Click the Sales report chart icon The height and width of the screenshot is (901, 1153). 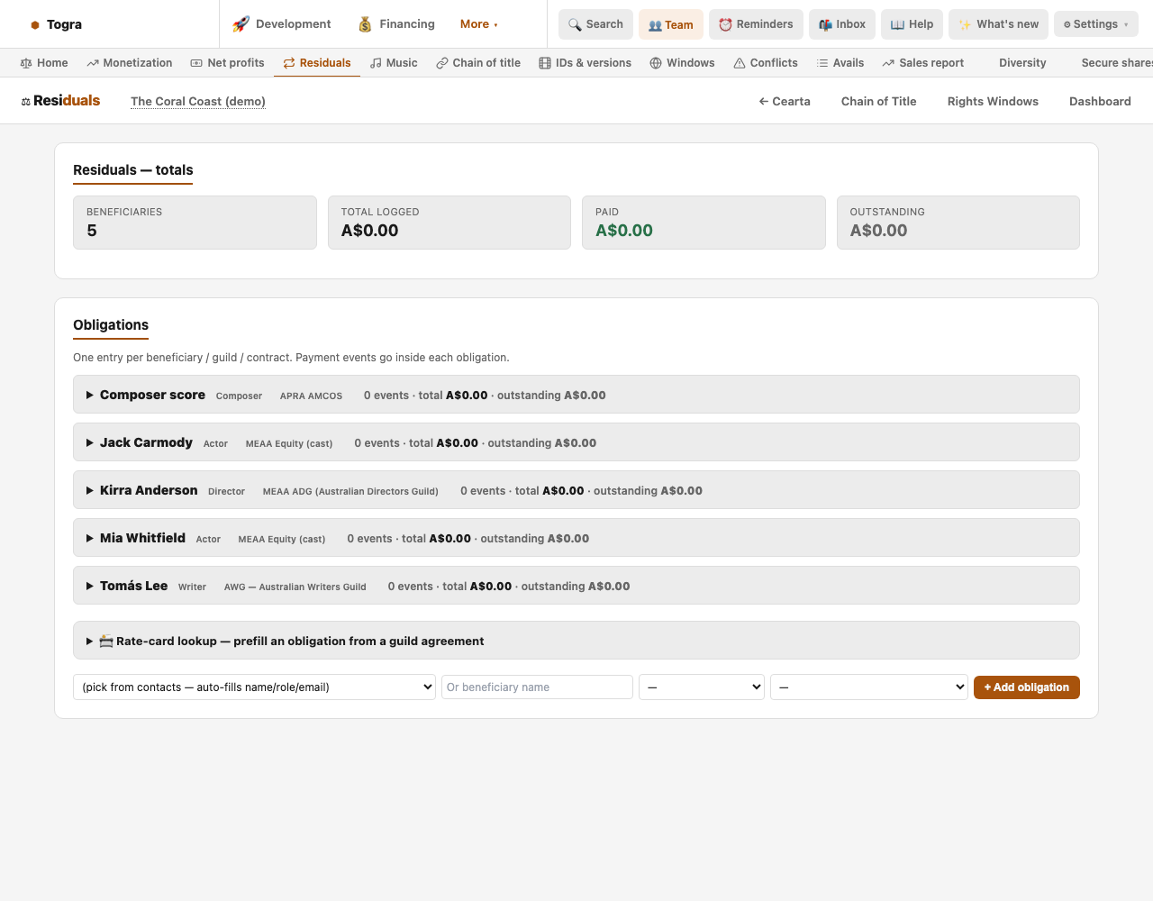click(888, 63)
